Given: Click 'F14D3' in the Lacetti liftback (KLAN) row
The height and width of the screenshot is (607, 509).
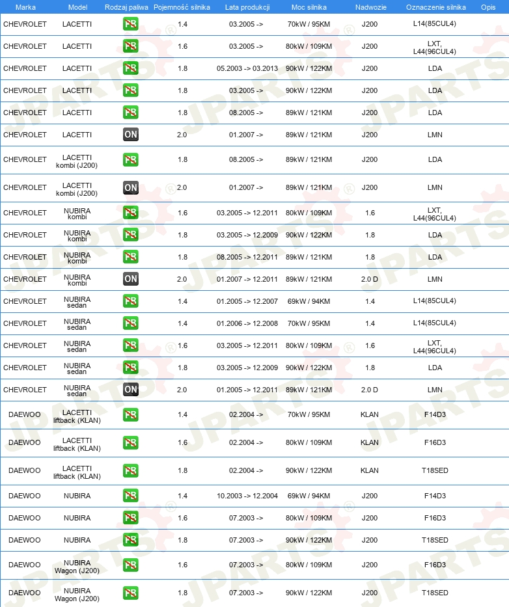Looking at the screenshot, I should (435, 414).
